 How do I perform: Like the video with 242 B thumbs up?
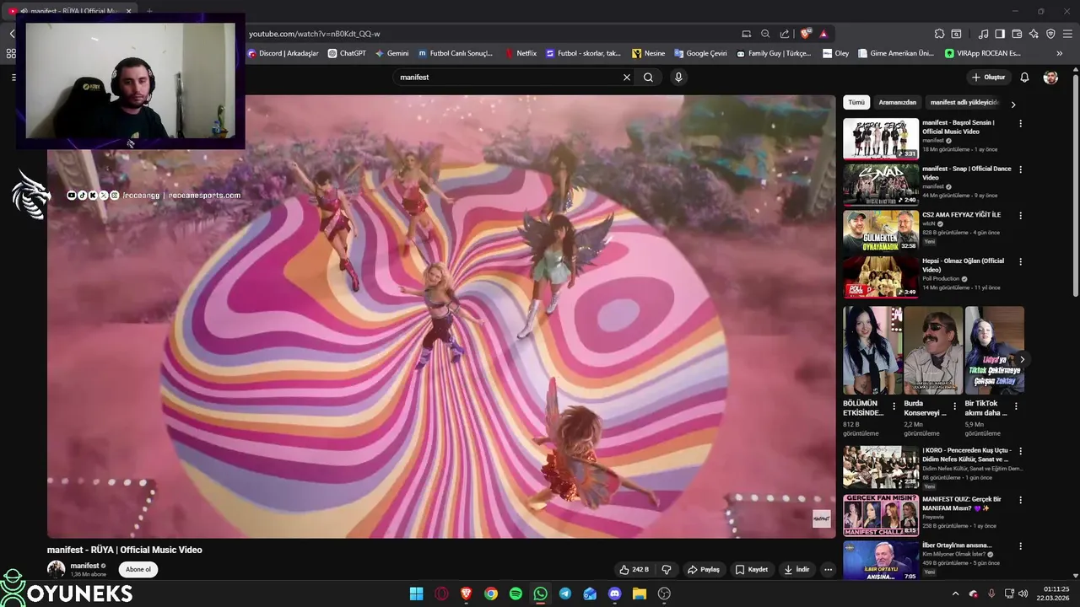634,569
